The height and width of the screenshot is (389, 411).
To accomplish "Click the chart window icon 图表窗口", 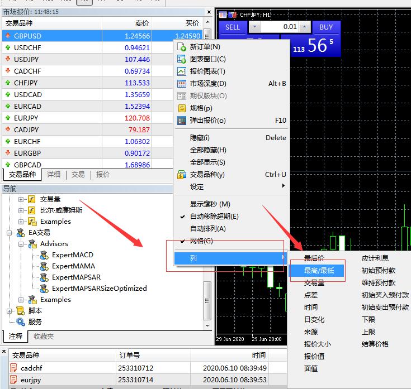I will point(181,59).
